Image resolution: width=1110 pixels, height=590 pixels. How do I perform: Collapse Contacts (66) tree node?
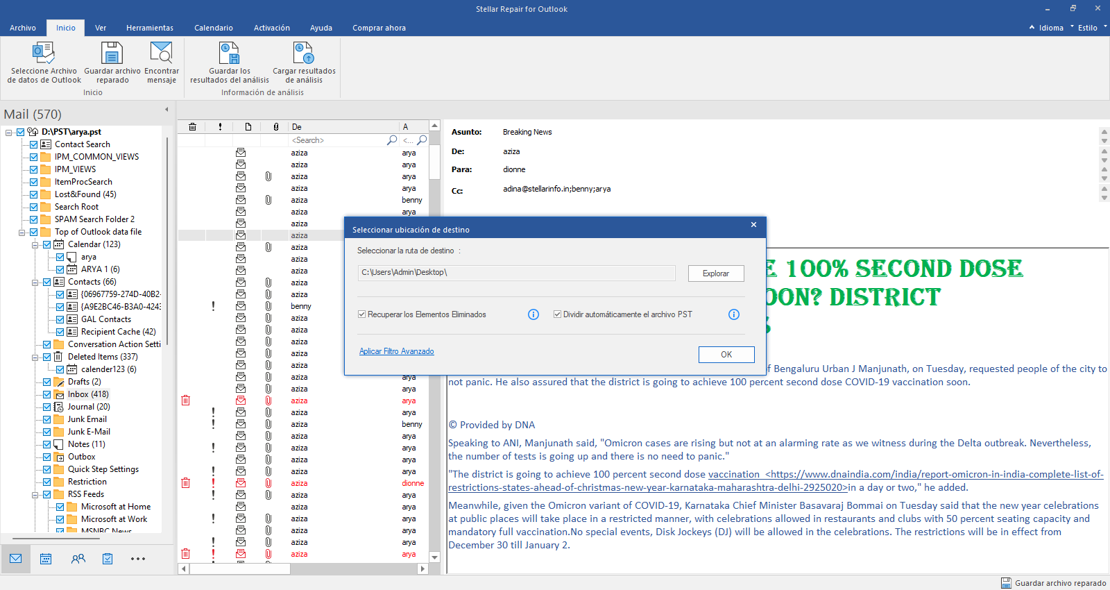(35, 282)
